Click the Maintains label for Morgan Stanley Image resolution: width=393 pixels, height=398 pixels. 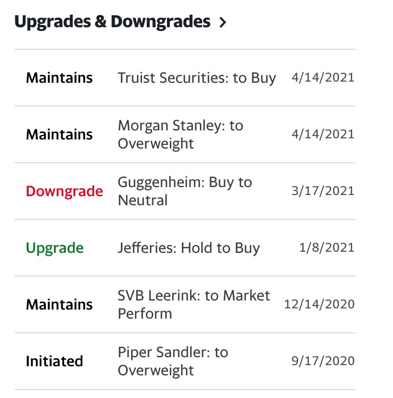click(59, 134)
